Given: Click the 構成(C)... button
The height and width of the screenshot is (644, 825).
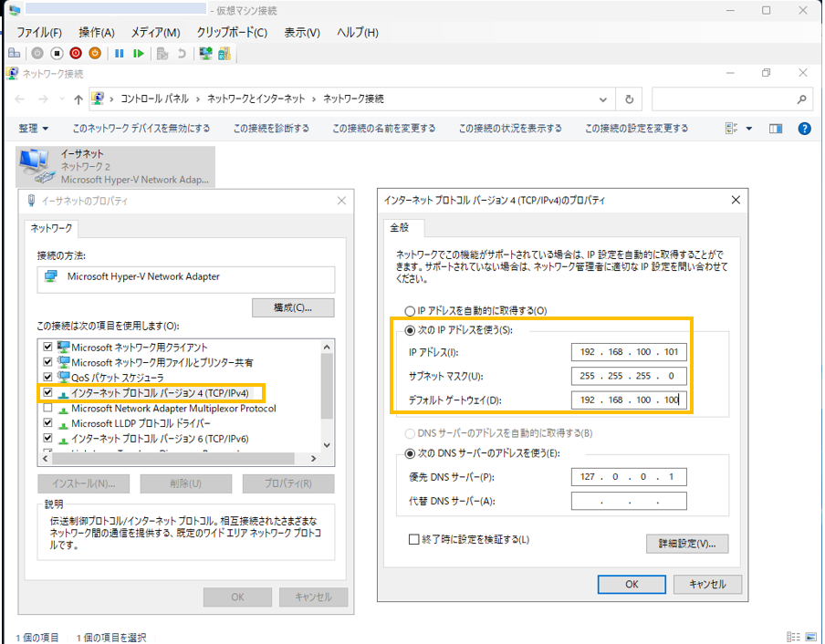Looking at the screenshot, I should pyautogui.click(x=293, y=307).
